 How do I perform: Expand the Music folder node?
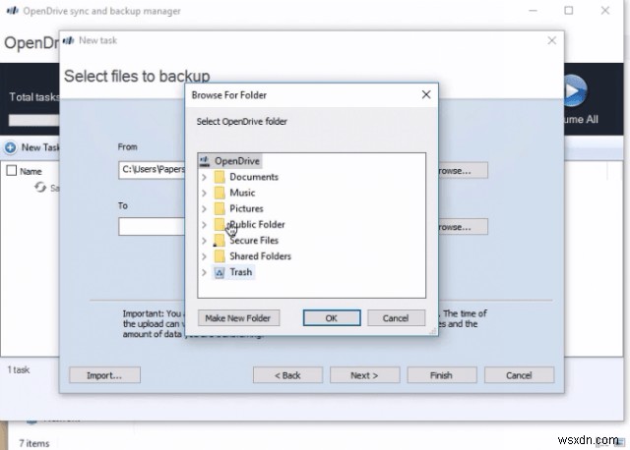click(x=204, y=193)
